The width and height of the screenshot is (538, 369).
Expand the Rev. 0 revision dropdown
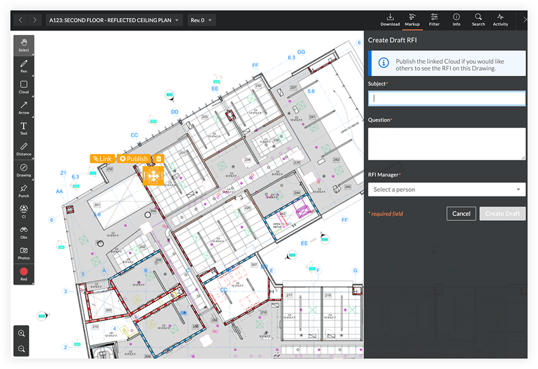click(x=201, y=20)
